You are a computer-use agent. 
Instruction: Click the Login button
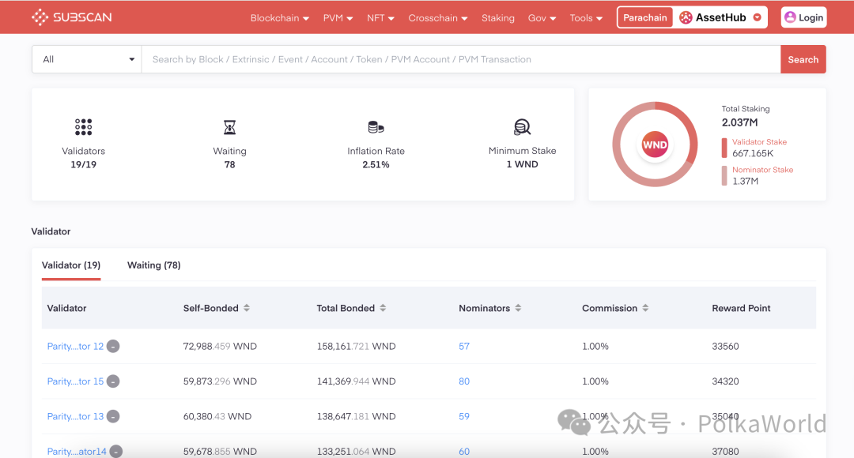coord(804,17)
